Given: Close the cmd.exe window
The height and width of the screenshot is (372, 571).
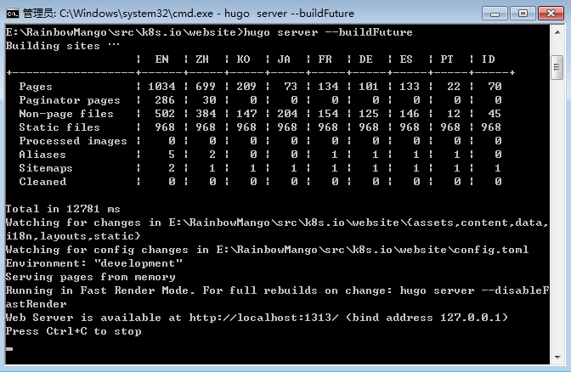Looking at the screenshot, I should click(551, 14).
